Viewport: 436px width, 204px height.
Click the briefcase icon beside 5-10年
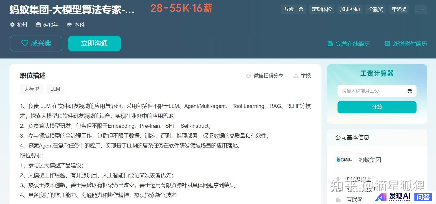(x=38, y=25)
